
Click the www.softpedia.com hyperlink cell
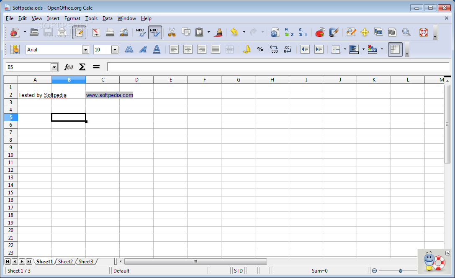[x=109, y=95]
